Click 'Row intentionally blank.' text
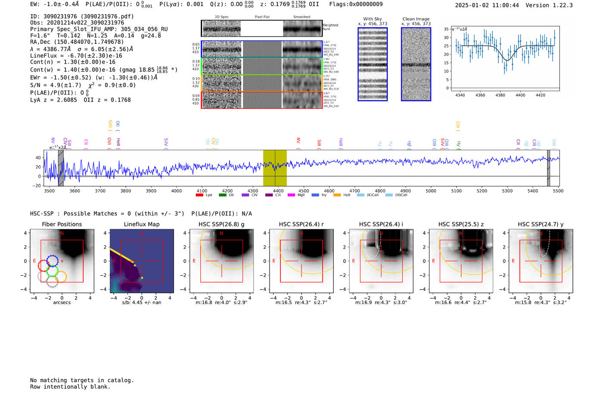The image size is (603, 410). pos(70,387)
